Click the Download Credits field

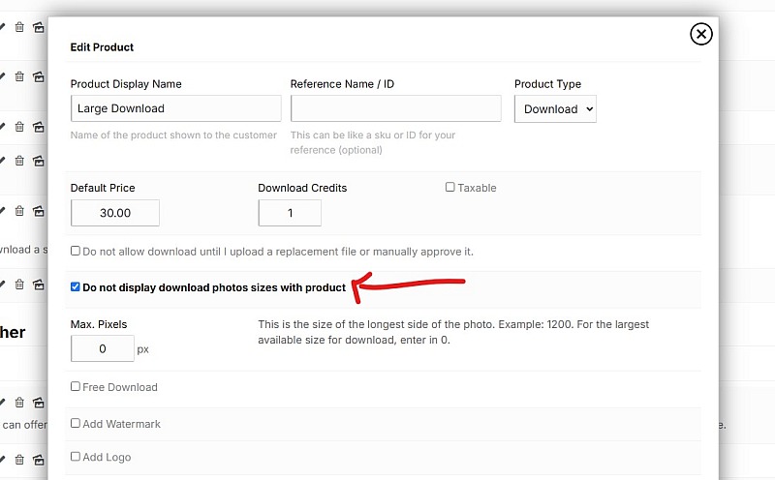pyautogui.click(x=290, y=213)
